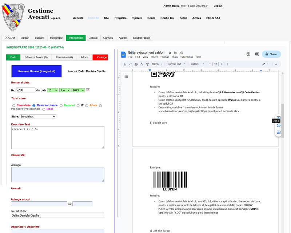Click into the Descriere Text field
This screenshot has width=291, height=233.
(x=57, y=137)
